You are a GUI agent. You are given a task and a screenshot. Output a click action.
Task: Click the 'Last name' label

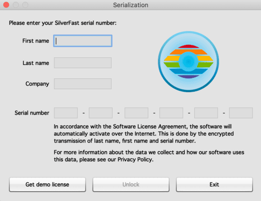[x=36, y=63]
